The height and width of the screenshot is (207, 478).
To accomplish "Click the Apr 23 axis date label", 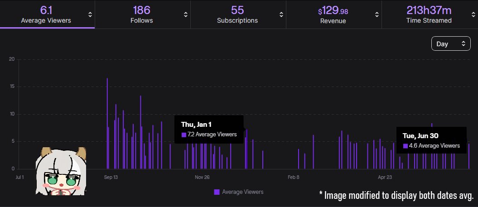I will click(x=385, y=178).
